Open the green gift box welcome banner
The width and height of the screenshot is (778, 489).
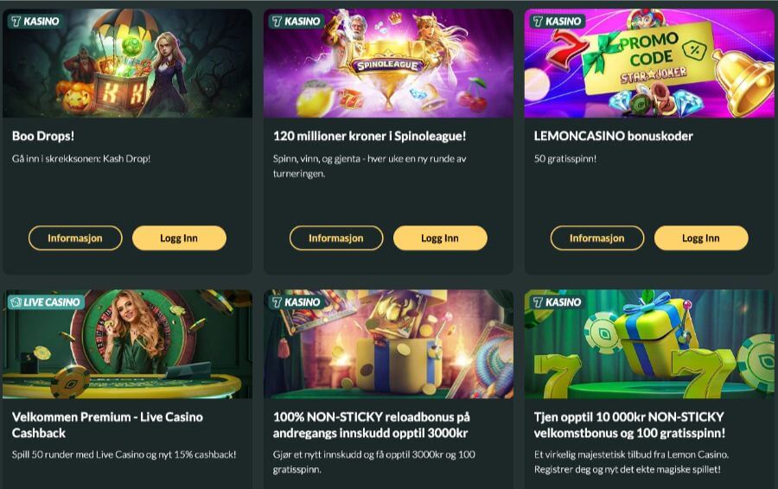[649, 344]
